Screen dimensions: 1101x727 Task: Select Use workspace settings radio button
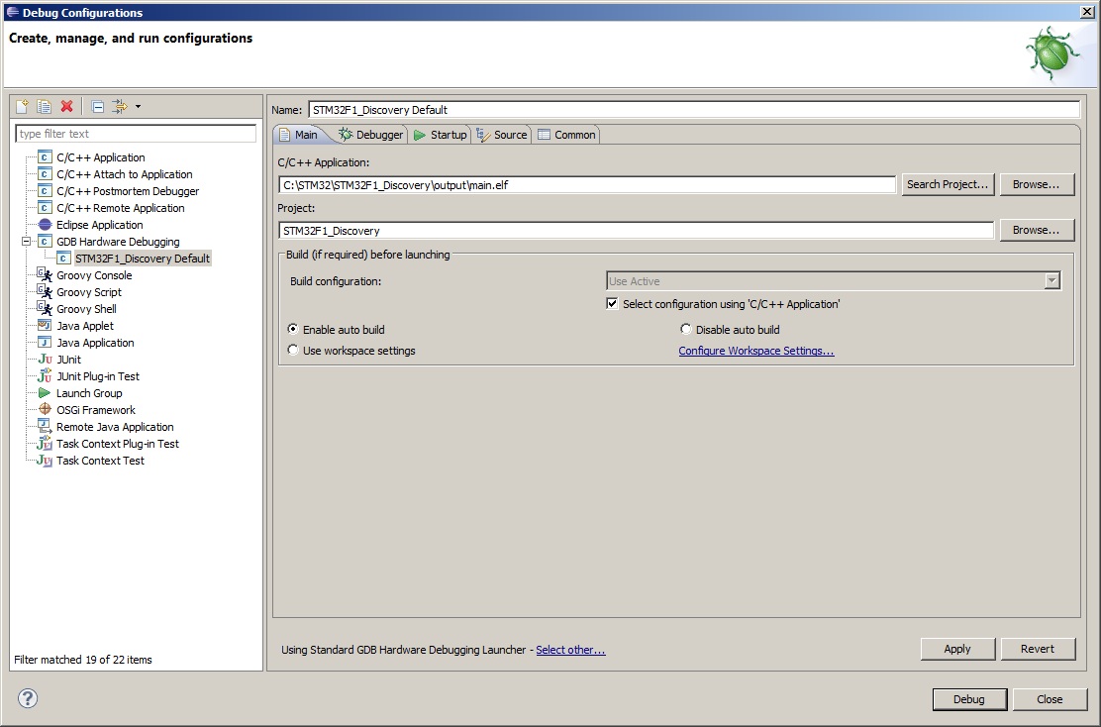(293, 351)
